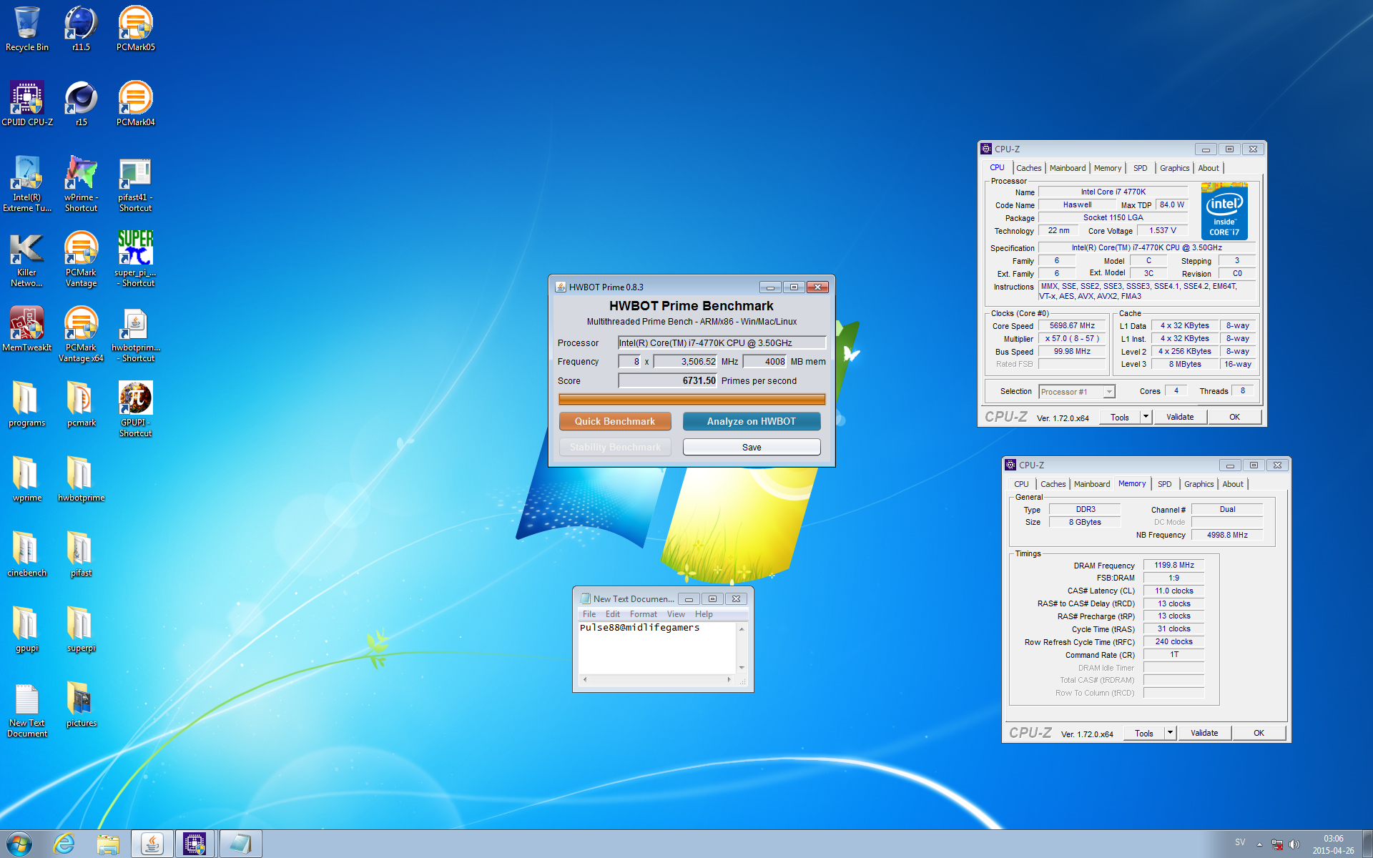Switch to Caches tab in upper CPU-Z
Image resolution: width=1373 pixels, height=858 pixels.
click(x=1029, y=168)
